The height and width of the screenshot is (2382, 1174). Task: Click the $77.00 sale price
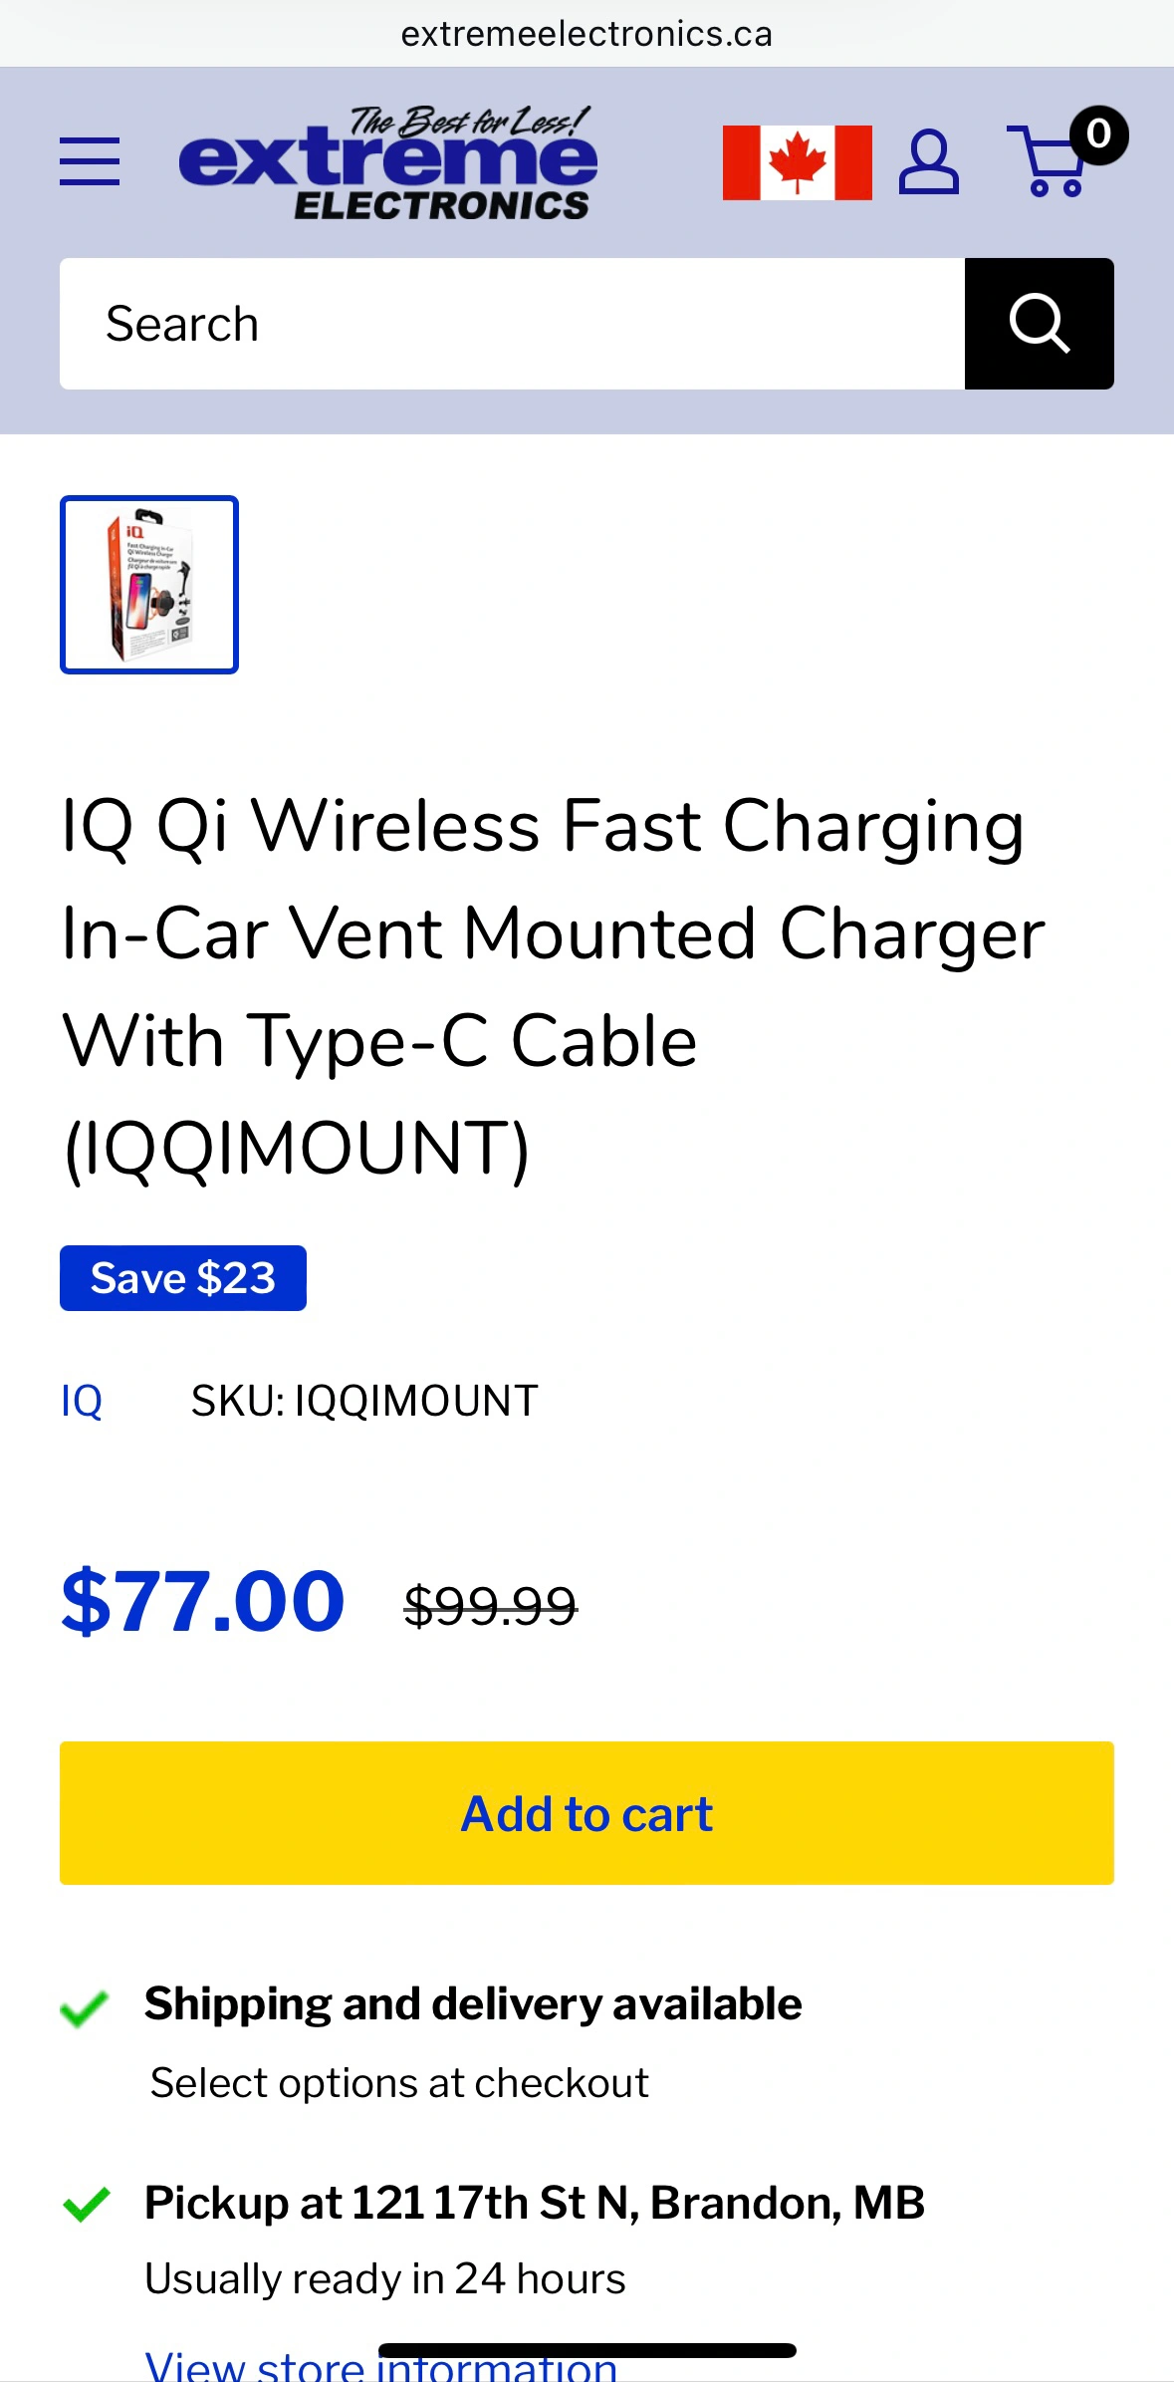(203, 1601)
